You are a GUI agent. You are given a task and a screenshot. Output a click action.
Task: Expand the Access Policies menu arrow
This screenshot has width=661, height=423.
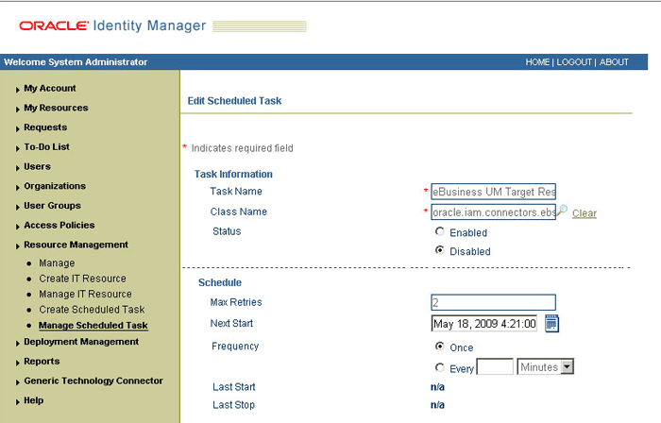pyautogui.click(x=18, y=227)
